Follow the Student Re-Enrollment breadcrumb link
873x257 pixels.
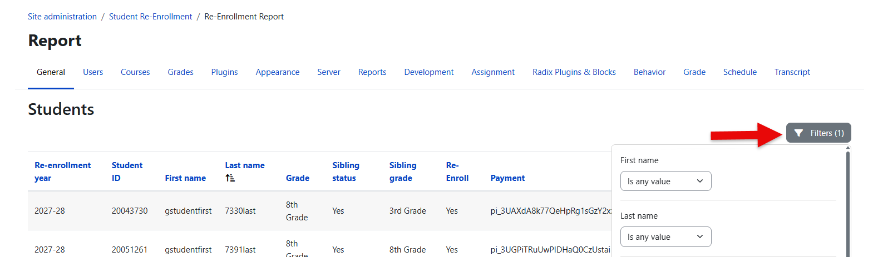(151, 17)
